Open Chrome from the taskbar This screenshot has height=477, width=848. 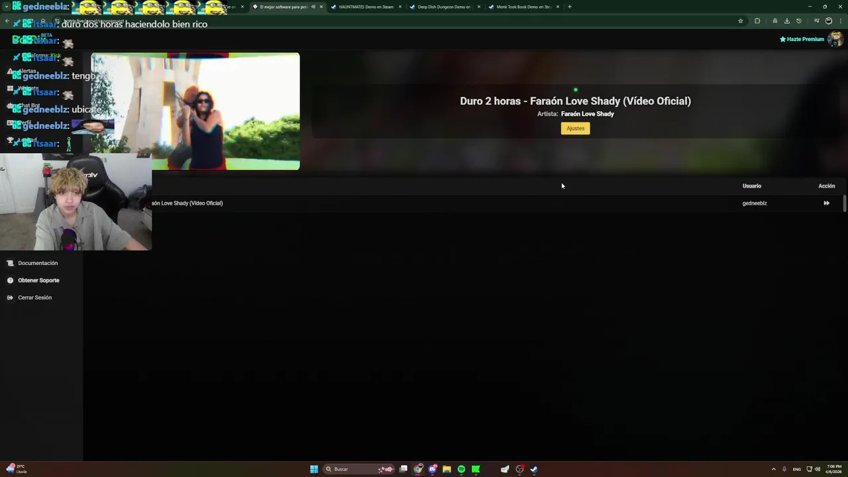[x=418, y=469]
